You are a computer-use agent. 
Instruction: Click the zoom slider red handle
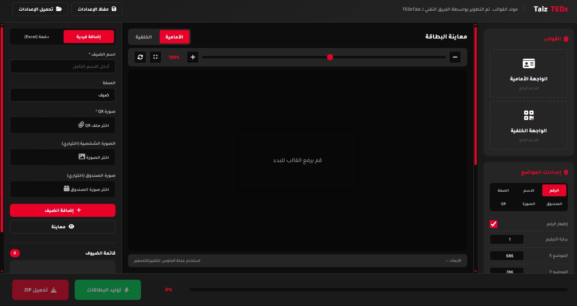click(x=330, y=57)
